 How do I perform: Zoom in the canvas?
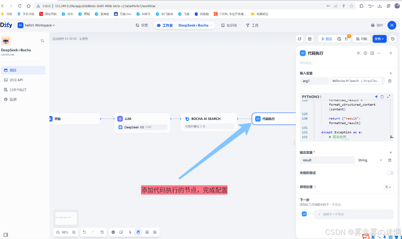point(74,232)
